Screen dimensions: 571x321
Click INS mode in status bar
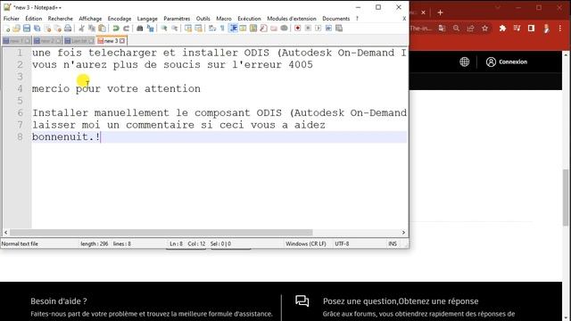pos(393,243)
